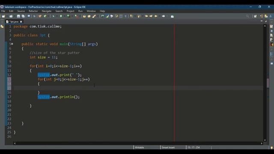Click line number 10 in the gutter
274x154 pixels.
click(9, 66)
